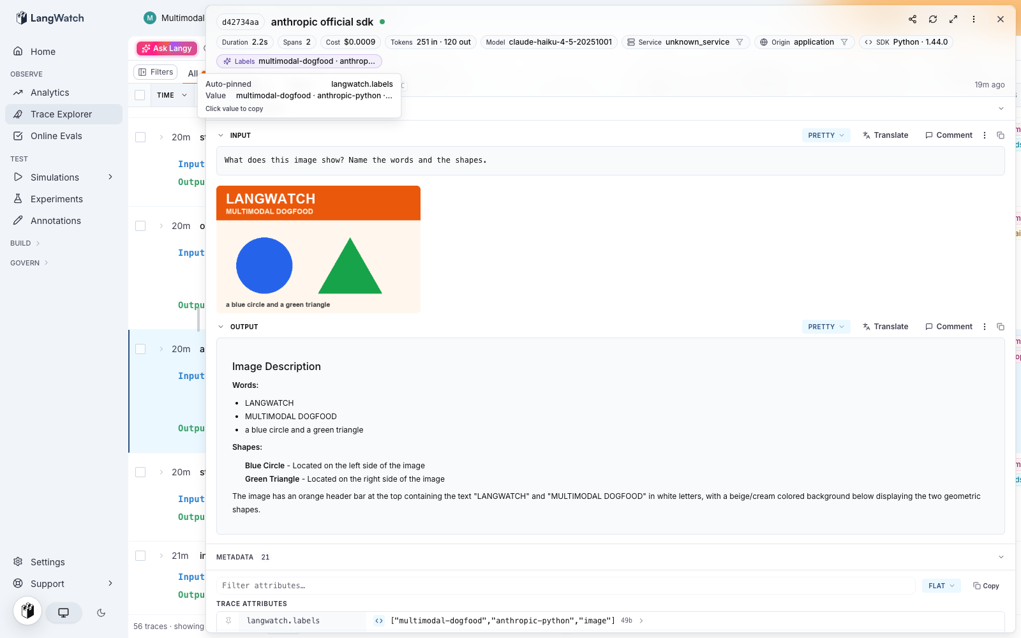1021x638 pixels.
Task: Click the pin icon beside langwatch.labels
Action: (228, 621)
